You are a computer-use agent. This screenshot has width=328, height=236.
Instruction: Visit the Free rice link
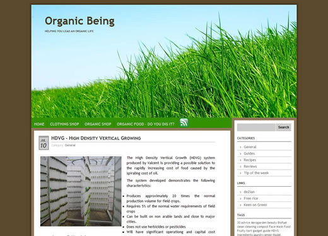[x=250, y=198]
